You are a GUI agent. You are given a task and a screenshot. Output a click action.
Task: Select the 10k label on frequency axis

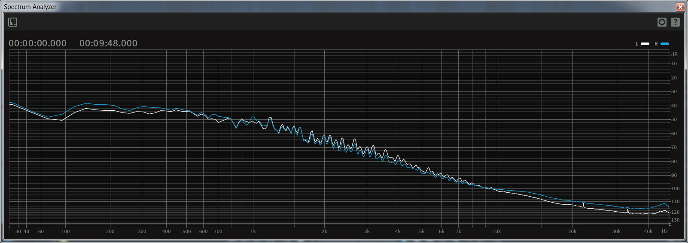pyautogui.click(x=496, y=231)
